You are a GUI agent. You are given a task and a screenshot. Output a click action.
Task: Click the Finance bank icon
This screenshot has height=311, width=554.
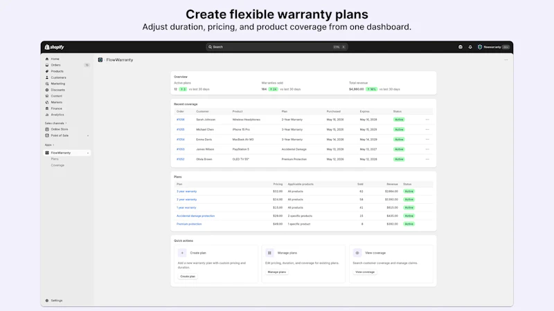pyautogui.click(x=47, y=109)
